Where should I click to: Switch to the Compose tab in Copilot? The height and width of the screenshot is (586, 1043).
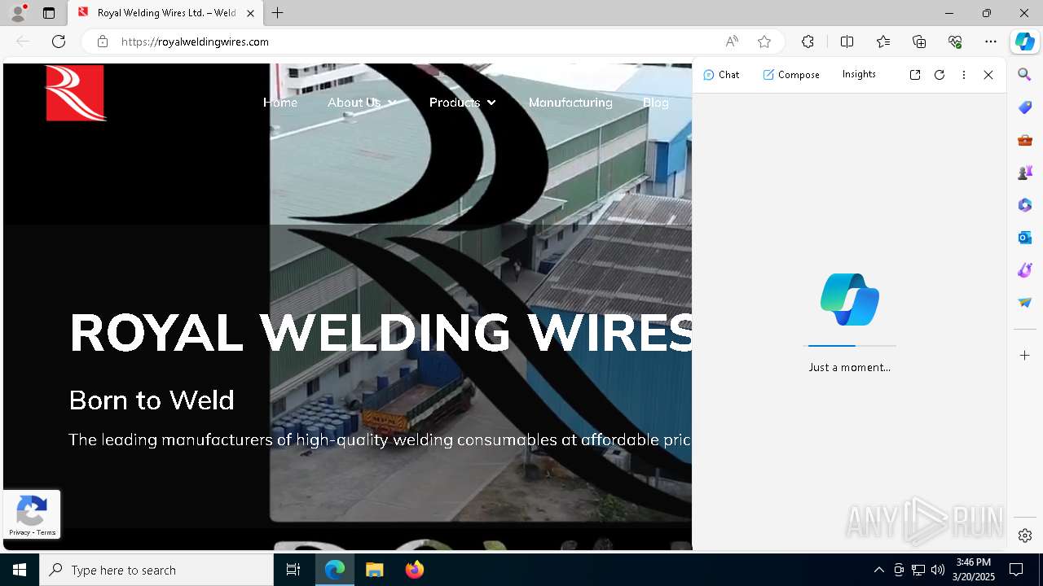point(791,74)
